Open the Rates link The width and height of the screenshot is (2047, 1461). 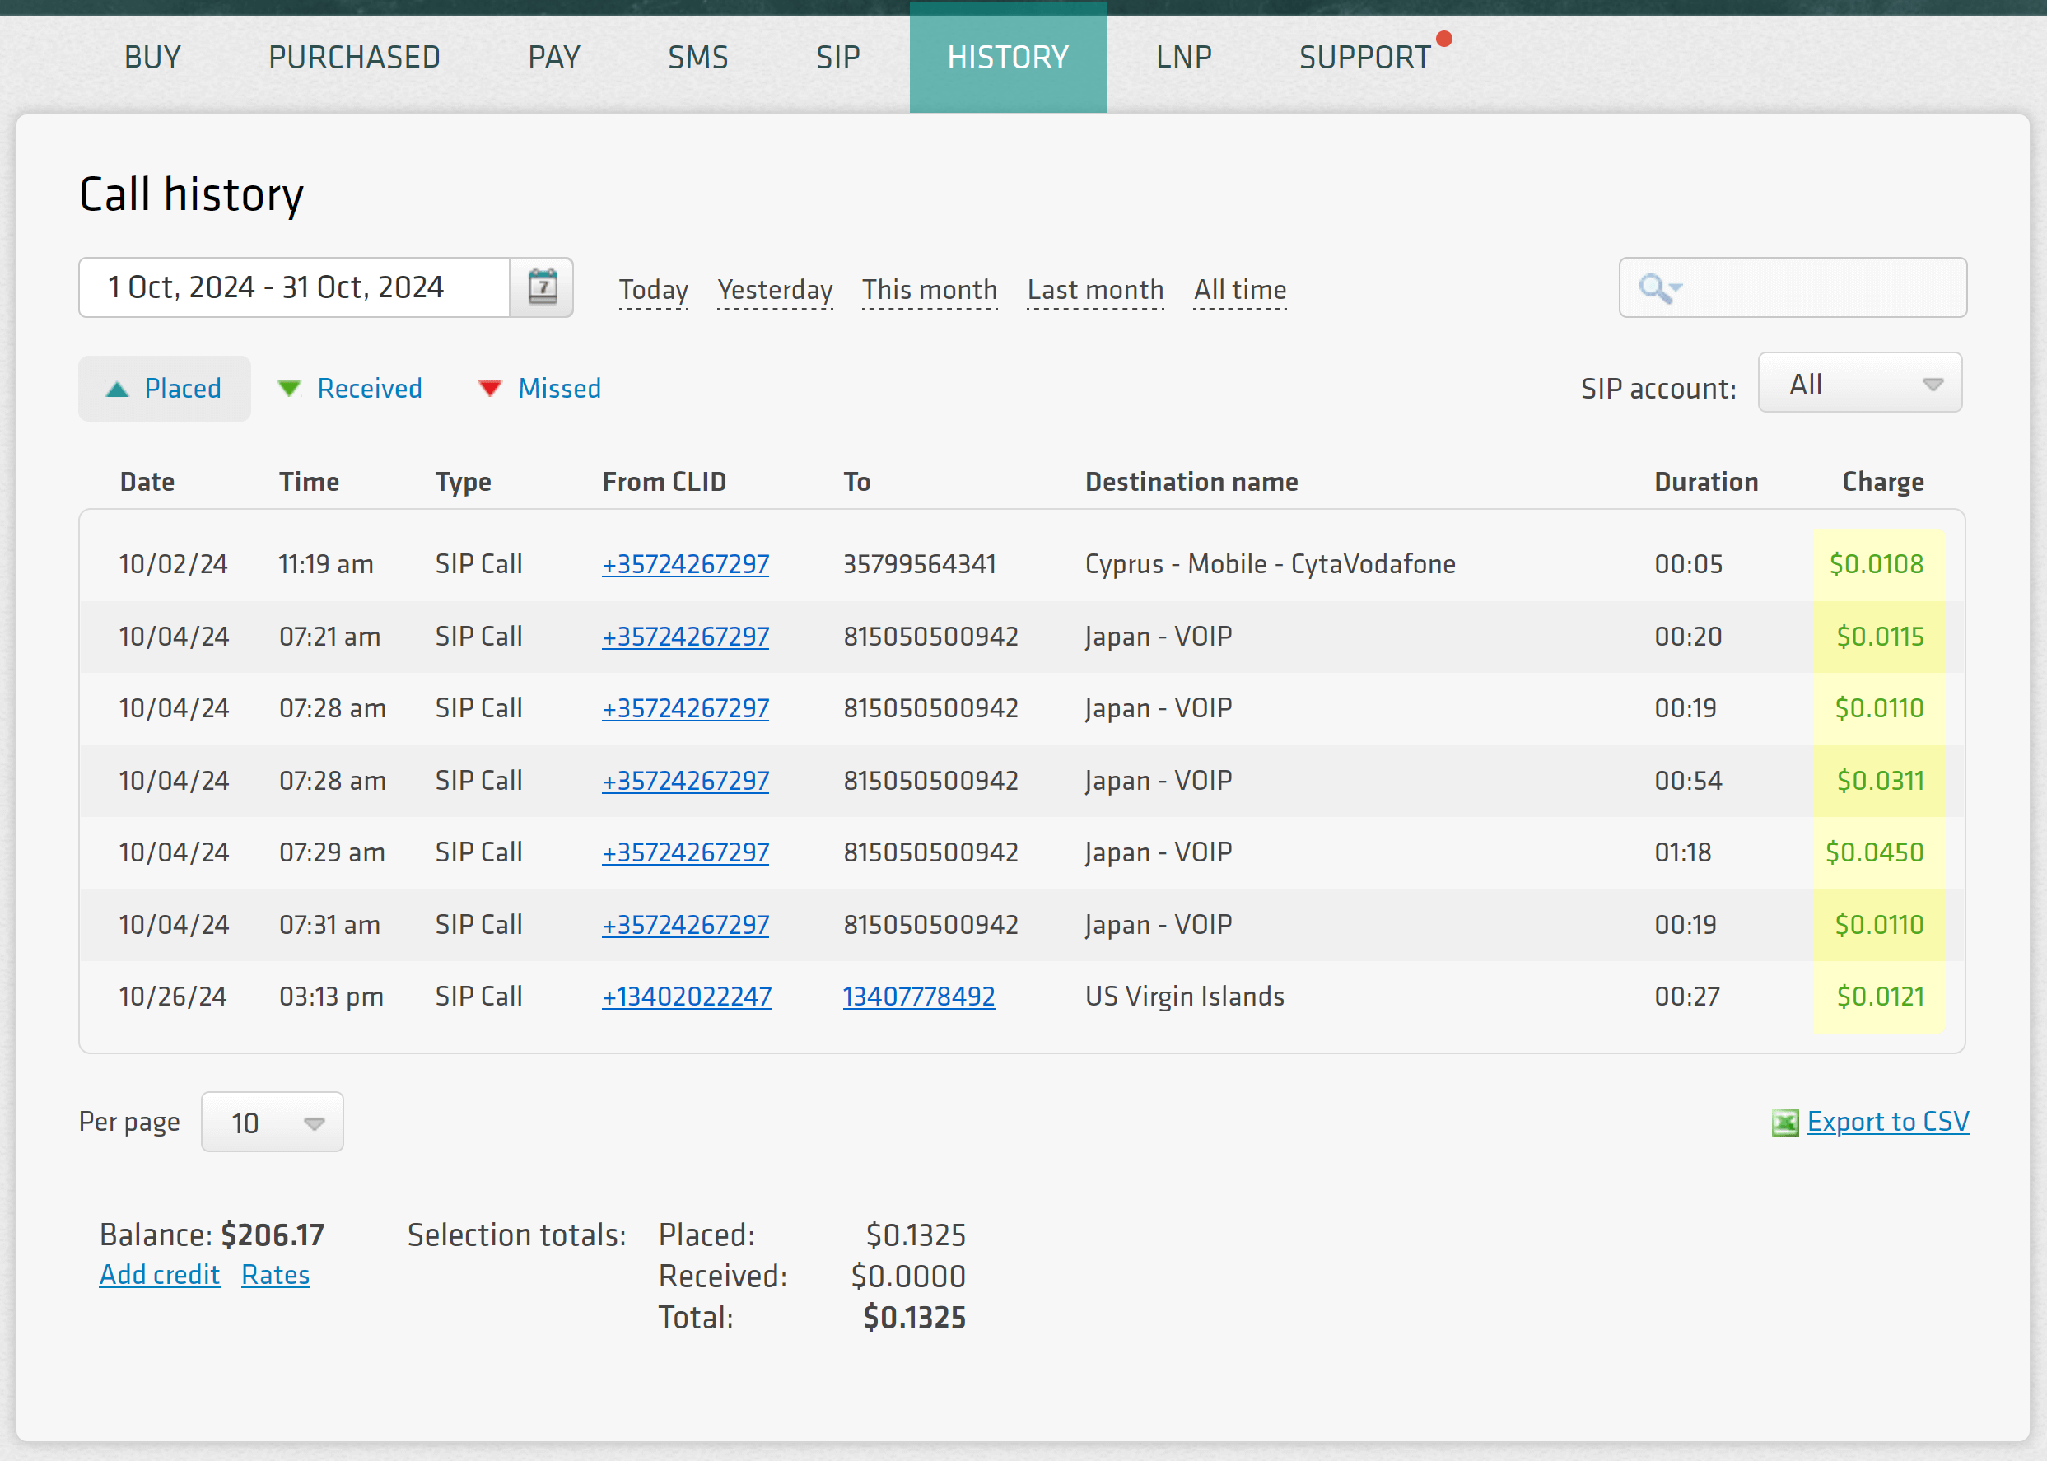[x=275, y=1275]
